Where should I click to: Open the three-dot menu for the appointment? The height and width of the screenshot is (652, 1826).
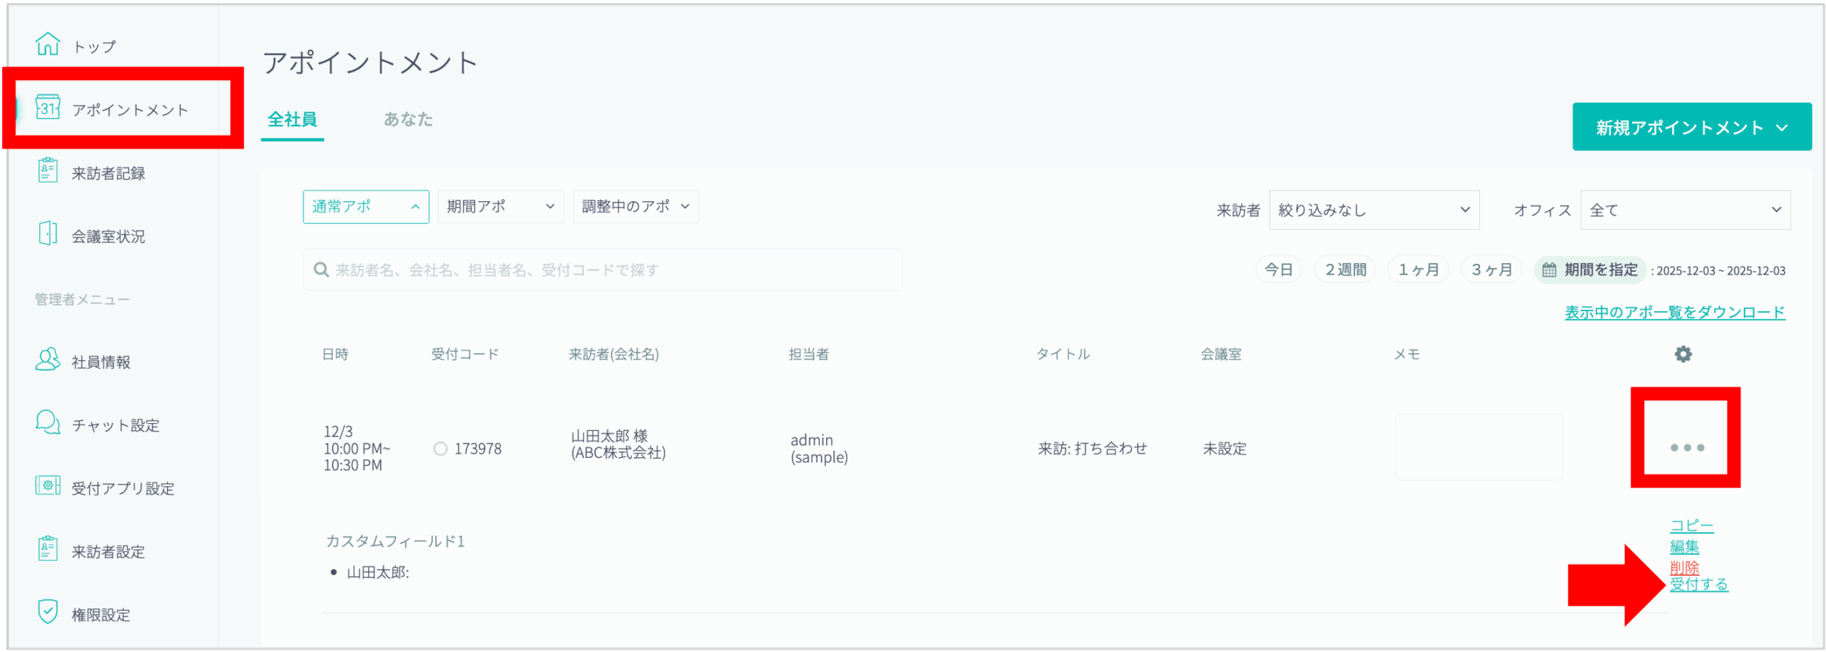click(x=1686, y=447)
